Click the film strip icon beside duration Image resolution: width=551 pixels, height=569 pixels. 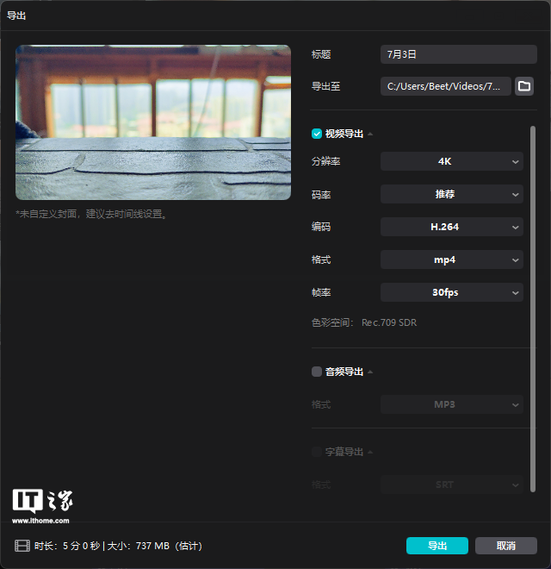point(22,546)
